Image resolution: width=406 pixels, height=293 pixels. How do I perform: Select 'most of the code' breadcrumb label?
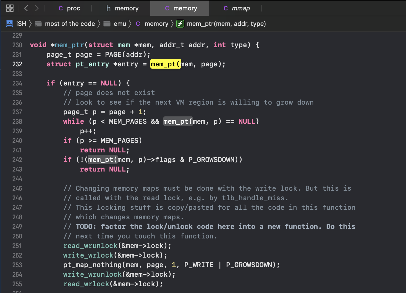click(70, 24)
